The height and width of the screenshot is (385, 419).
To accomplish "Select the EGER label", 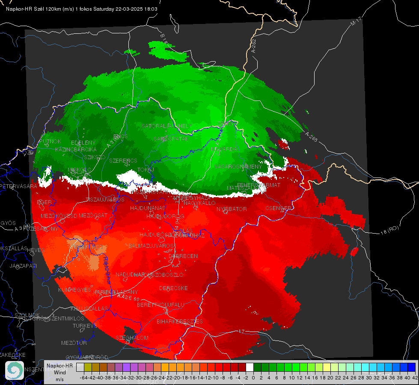I will coord(45,202).
